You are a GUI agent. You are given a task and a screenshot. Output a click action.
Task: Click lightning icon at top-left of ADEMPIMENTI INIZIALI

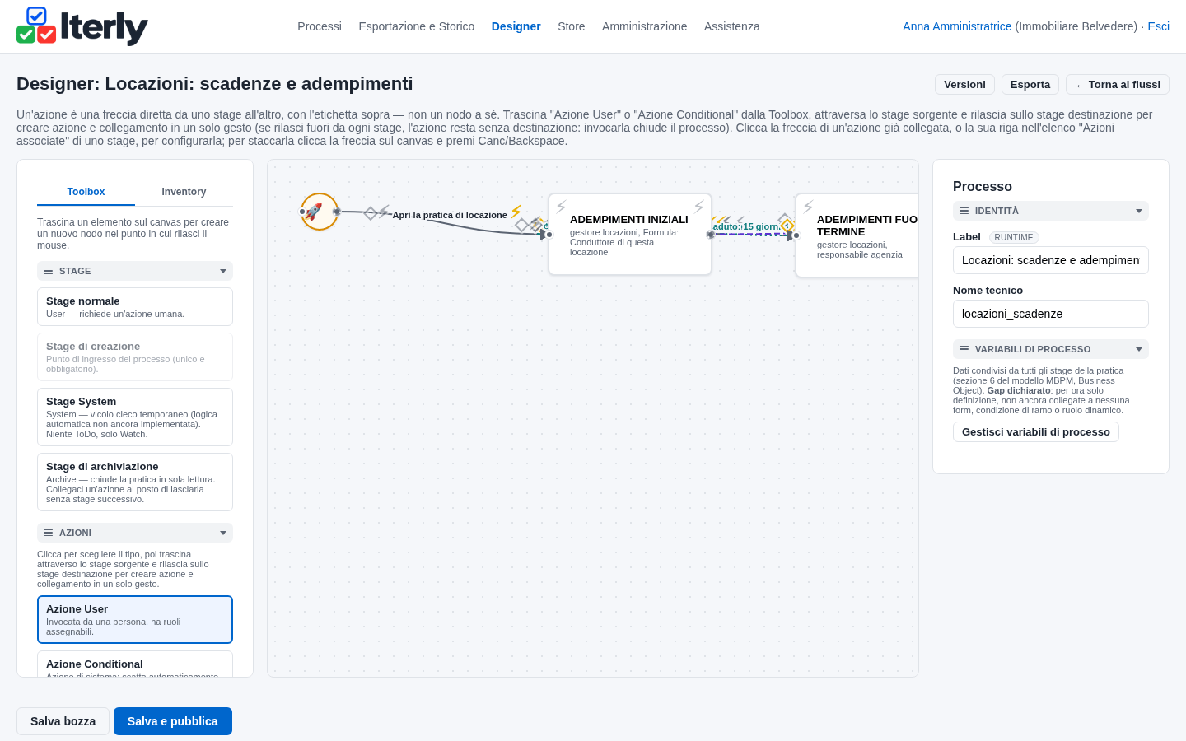[x=561, y=207]
